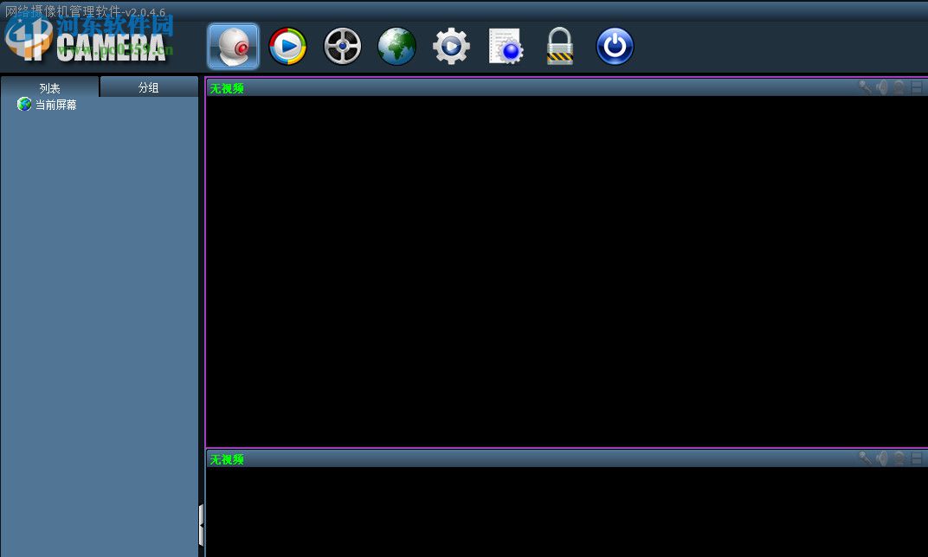This screenshot has height=557, width=928.
Task: Click the globe network settings icon
Action: pyautogui.click(x=396, y=45)
